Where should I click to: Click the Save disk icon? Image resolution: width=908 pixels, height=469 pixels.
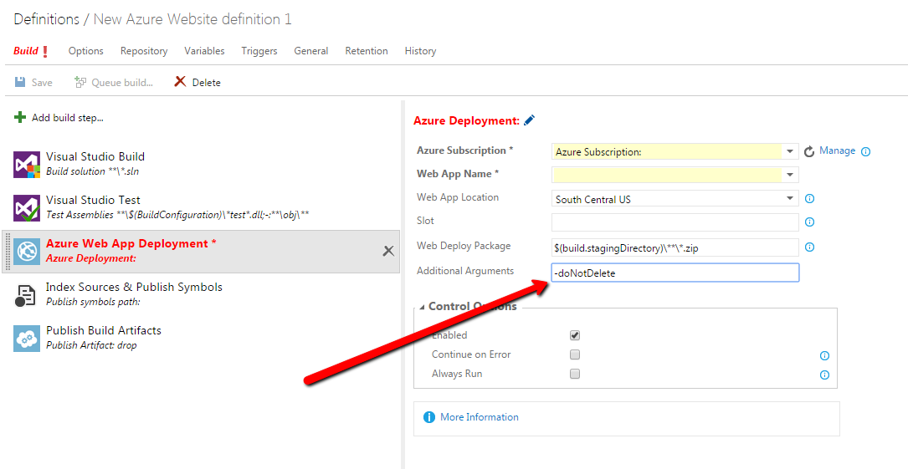click(20, 82)
